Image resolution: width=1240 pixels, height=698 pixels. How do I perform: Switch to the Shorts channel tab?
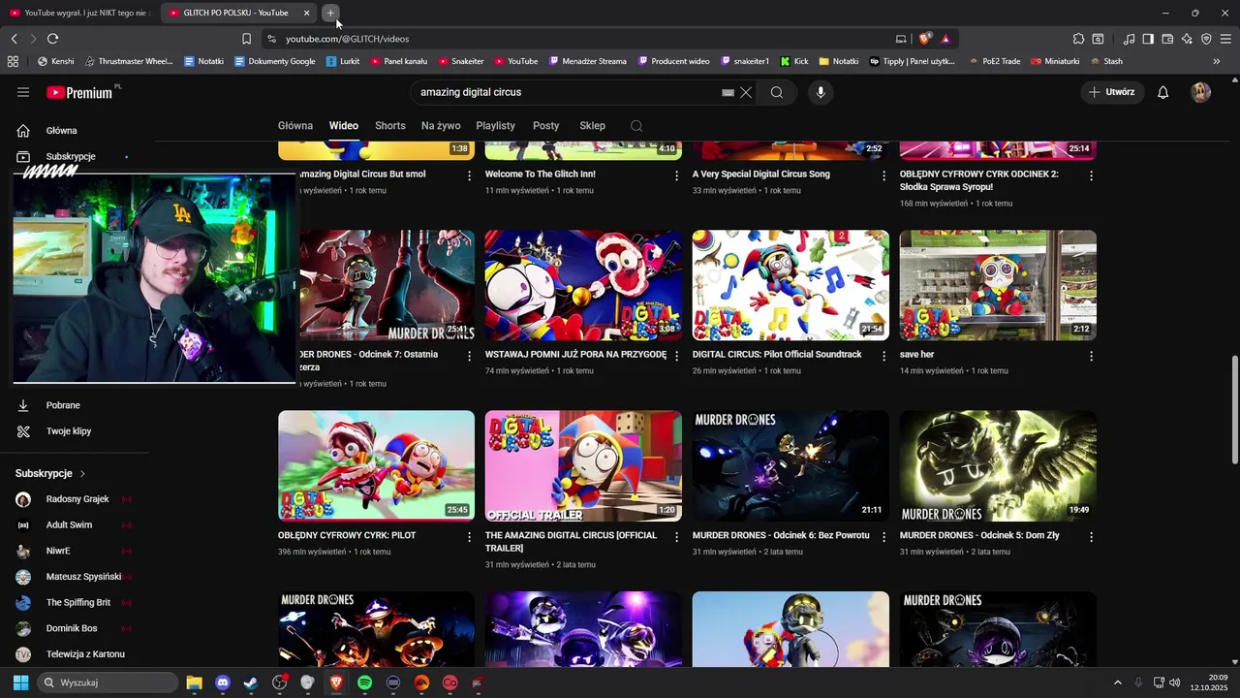(x=390, y=126)
